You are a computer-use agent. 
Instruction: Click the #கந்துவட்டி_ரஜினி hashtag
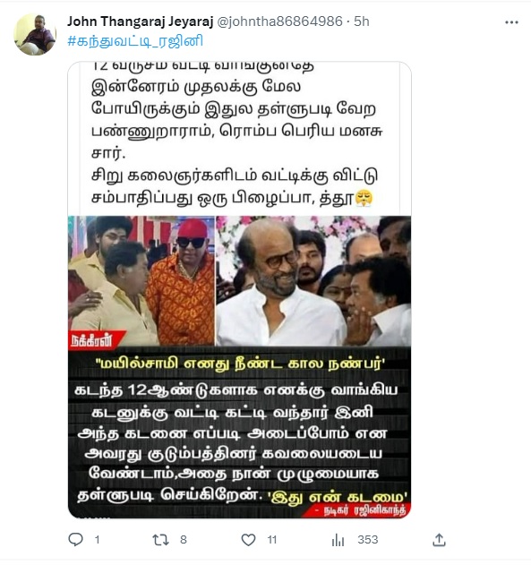pos(135,40)
